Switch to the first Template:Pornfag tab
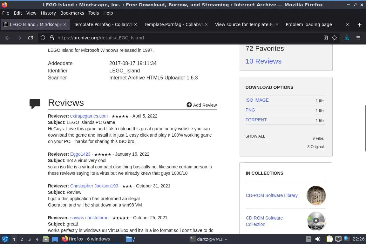The height and width of the screenshot is (244, 366). (103, 24)
